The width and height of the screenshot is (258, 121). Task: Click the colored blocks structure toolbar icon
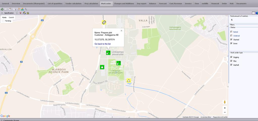coord(22,9)
